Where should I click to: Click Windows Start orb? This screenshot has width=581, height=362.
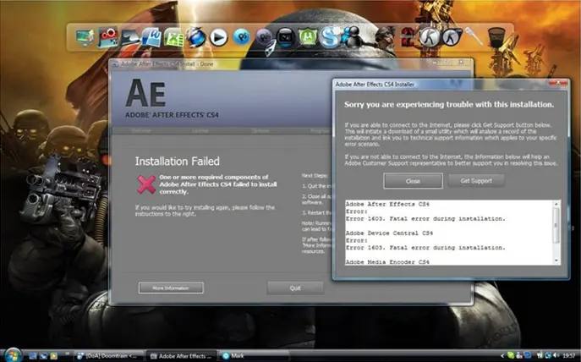pos(13,355)
